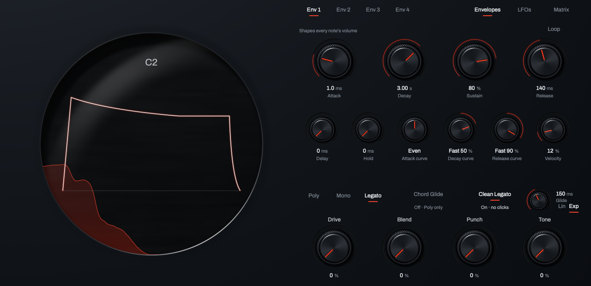The image size is (591, 286).
Task: Click the Drive knob
Action: 334,248
